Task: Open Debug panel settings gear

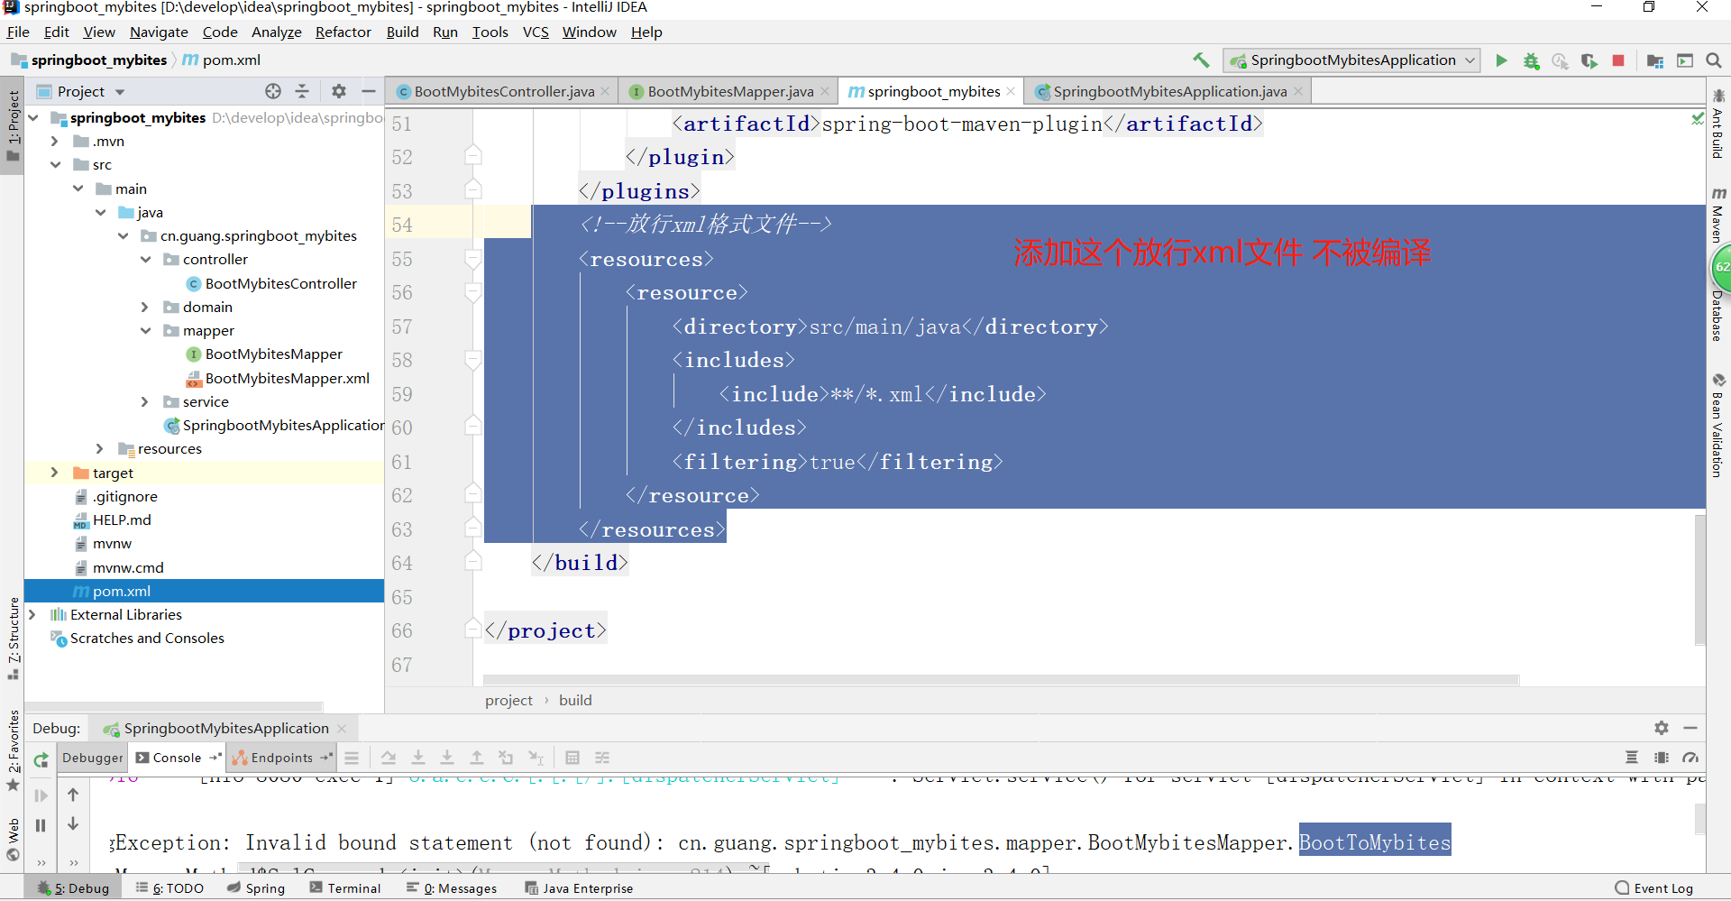Action: pos(1662,728)
